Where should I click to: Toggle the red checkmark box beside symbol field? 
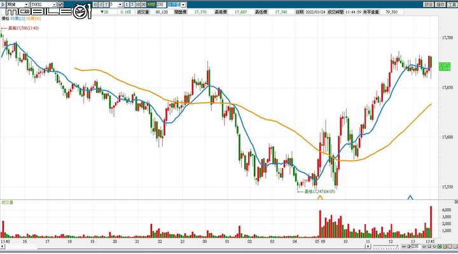coord(60,4)
